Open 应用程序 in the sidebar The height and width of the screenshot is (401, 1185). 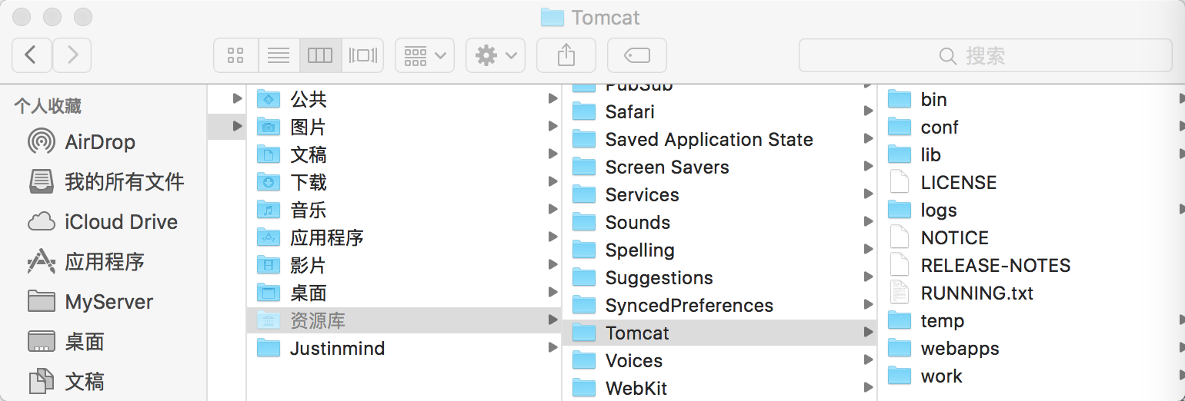(104, 262)
